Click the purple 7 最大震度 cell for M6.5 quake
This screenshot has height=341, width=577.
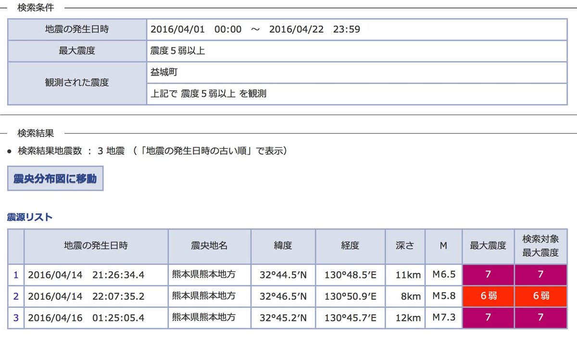[x=488, y=275]
